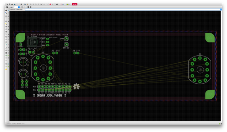Click the Print icon in top toolbar
The image size is (227, 132).
pyautogui.click(x=12, y=4)
